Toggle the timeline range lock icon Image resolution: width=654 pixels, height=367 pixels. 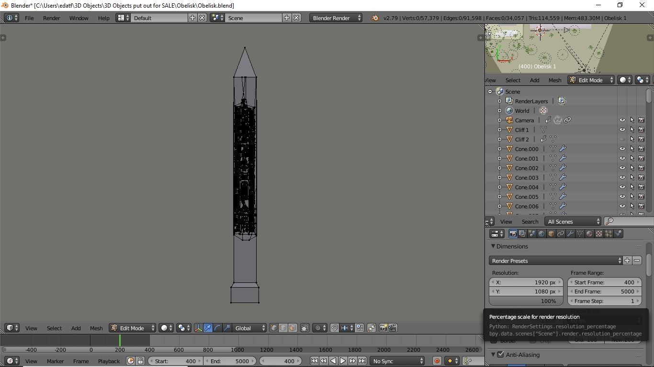tap(140, 361)
